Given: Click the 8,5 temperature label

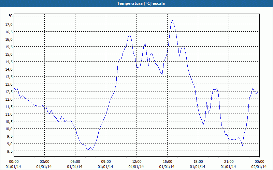Looking at the screenshot, I should [10, 151].
